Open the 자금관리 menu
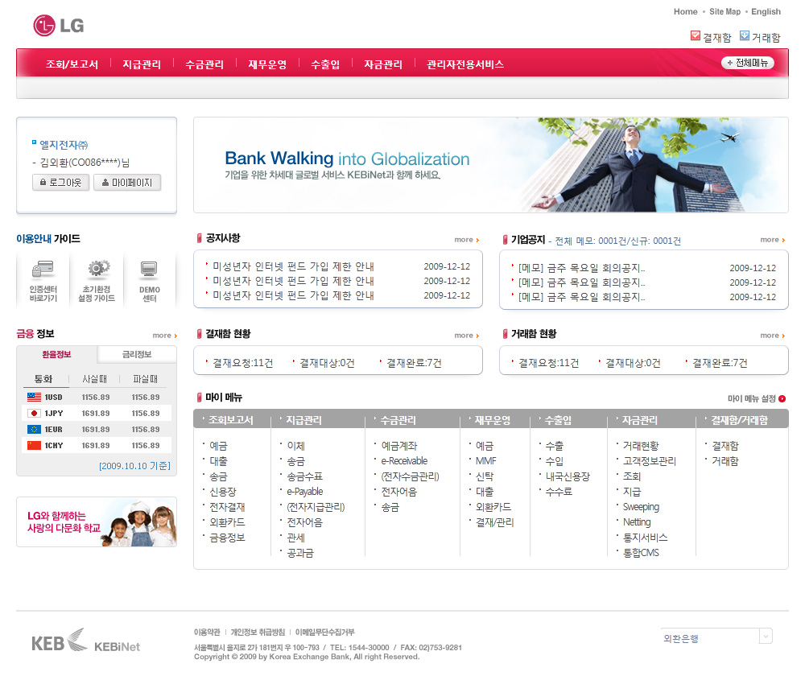The image size is (805, 676). coord(383,64)
